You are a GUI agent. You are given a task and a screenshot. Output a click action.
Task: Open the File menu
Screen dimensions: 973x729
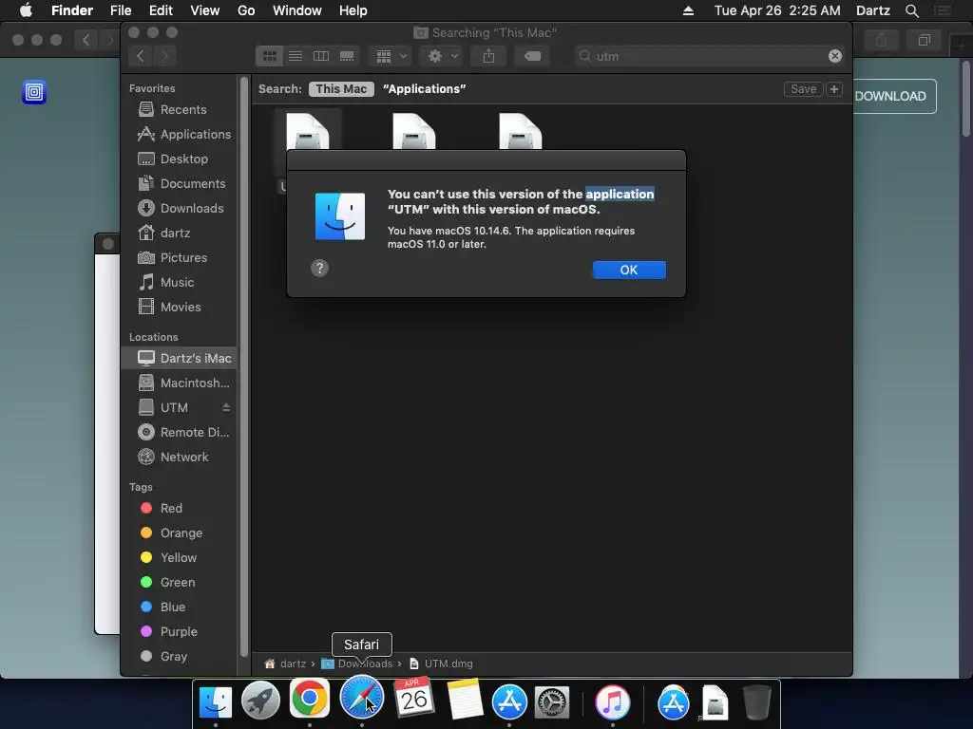coord(121,10)
